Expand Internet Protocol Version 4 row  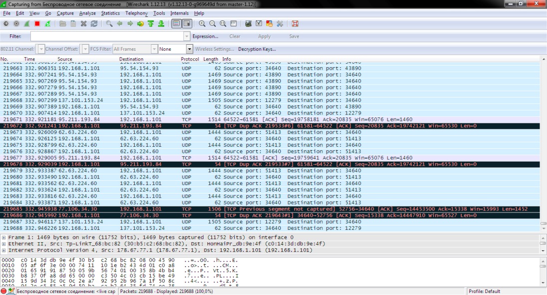3,250
